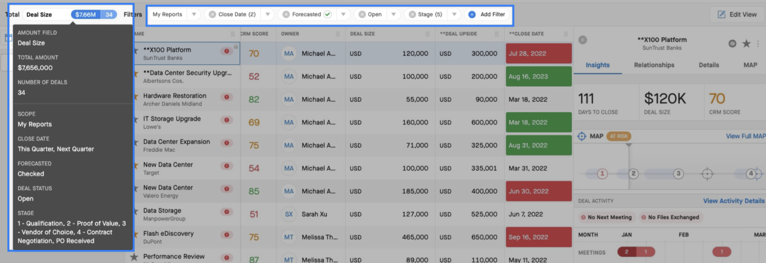The width and height of the screenshot is (766, 263).
Task: Click the crosshair icon next to MAP heading
Action: click(x=582, y=136)
